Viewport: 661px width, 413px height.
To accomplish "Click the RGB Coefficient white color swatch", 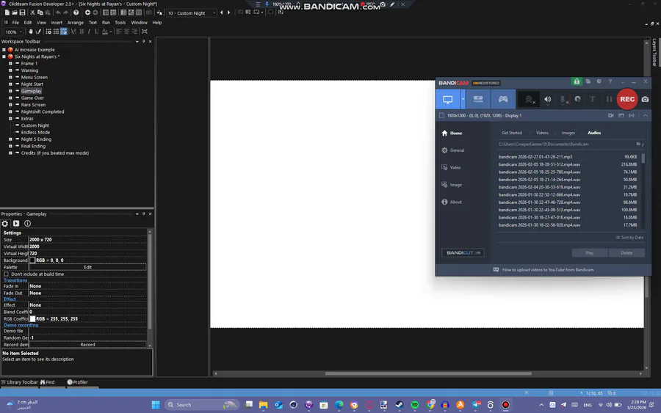I will [x=32, y=318].
